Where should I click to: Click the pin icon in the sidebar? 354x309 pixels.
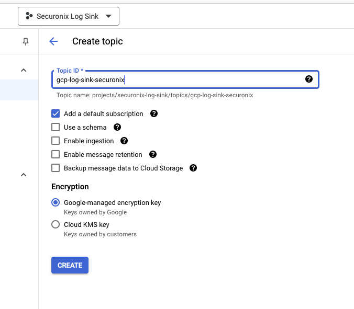coord(26,42)
